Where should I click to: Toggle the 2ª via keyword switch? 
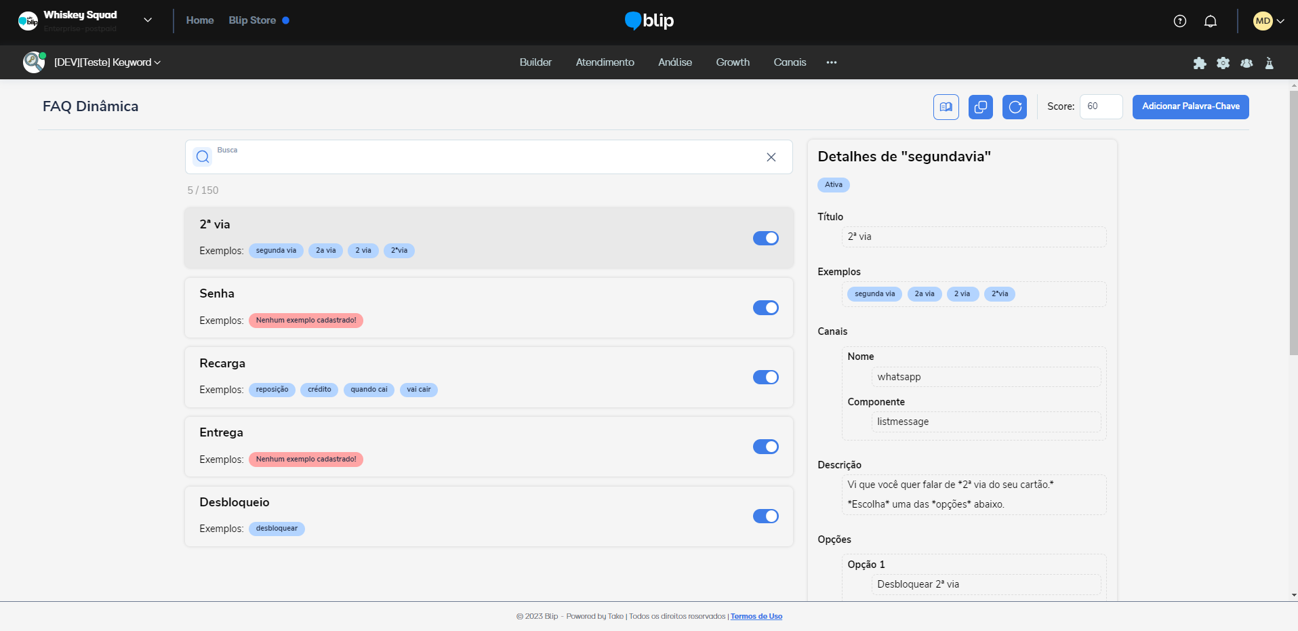coord(766,238)
